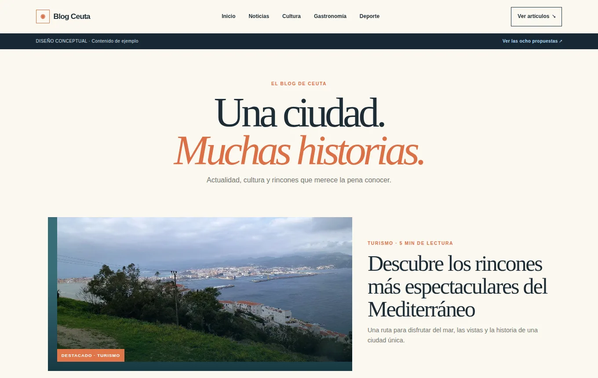The width and height of the screenshot is (598, 378).
Task: Open the Gastronomía section
Action: pyautogui.click(x=330, y=16)
